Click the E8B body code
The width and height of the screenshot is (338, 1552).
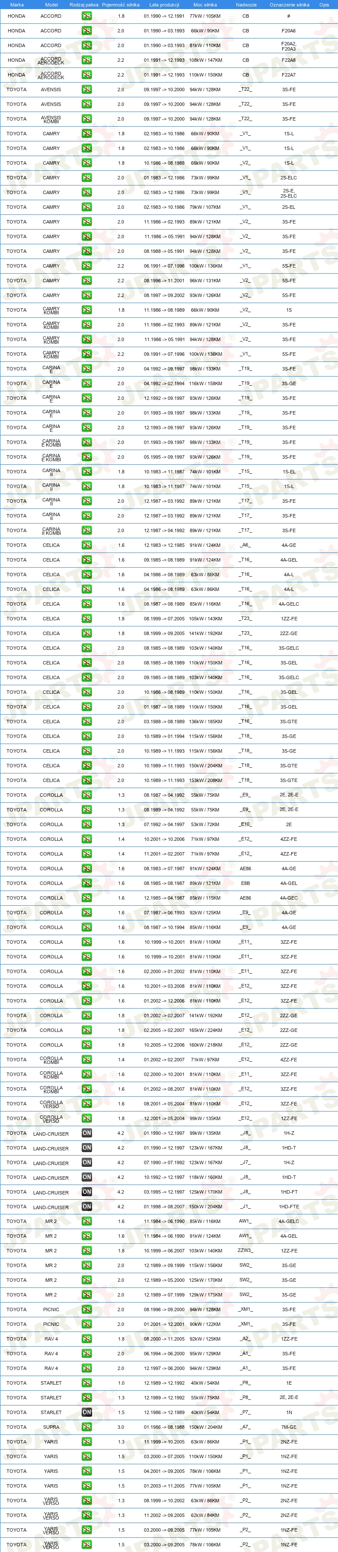[x=245, y=883]
